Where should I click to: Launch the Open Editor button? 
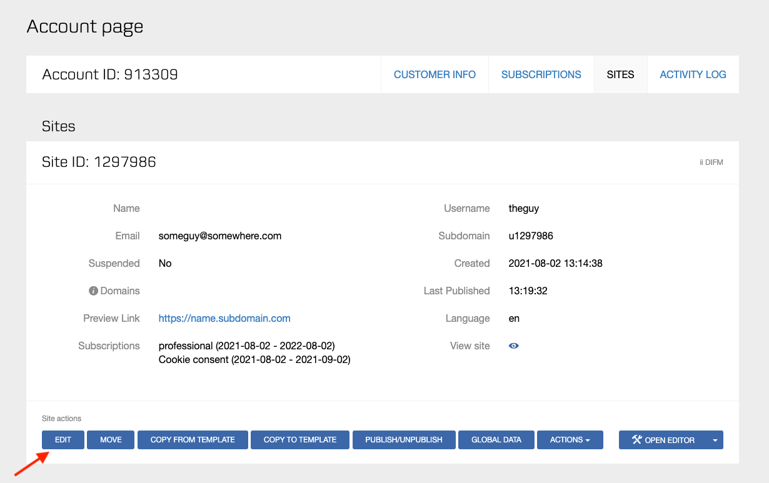663,440
